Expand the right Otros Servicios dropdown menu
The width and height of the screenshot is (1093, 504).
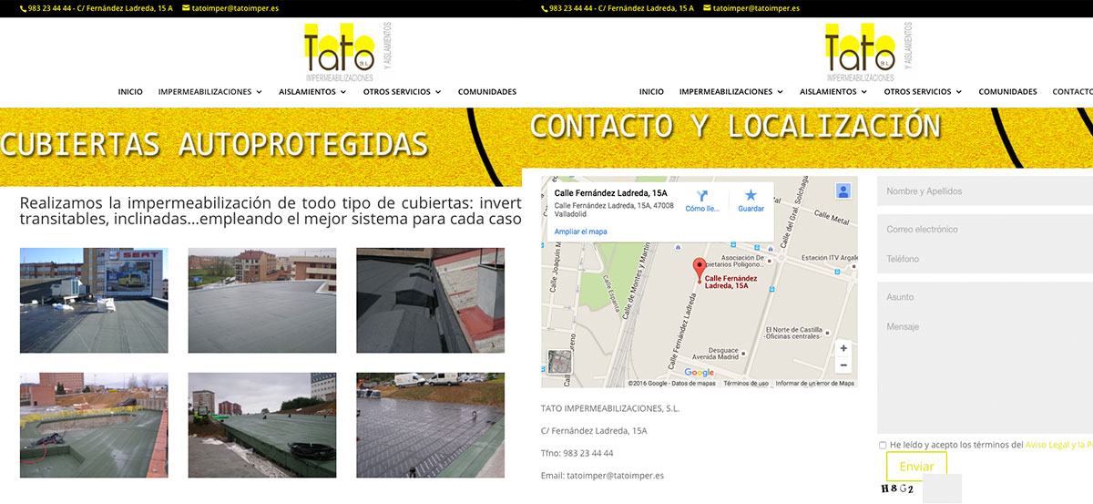tap(923, 92)
